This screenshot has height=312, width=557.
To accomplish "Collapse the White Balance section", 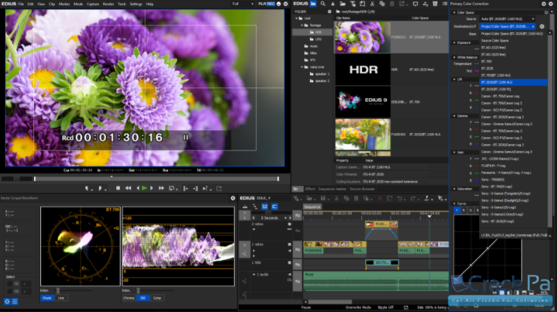I will tap(455, 57).
